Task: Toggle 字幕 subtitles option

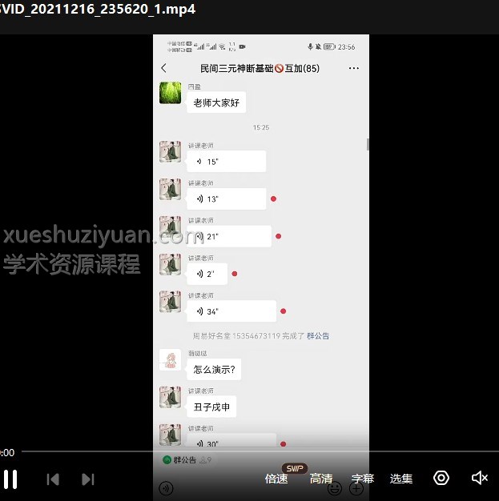Action: click(x=363, y=479)
